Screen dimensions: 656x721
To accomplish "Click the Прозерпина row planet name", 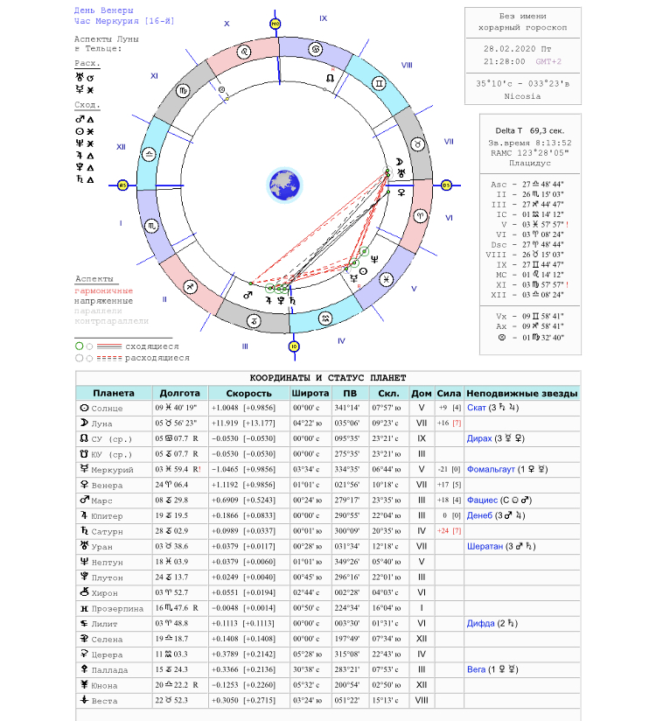I will [x=117, y=608].
